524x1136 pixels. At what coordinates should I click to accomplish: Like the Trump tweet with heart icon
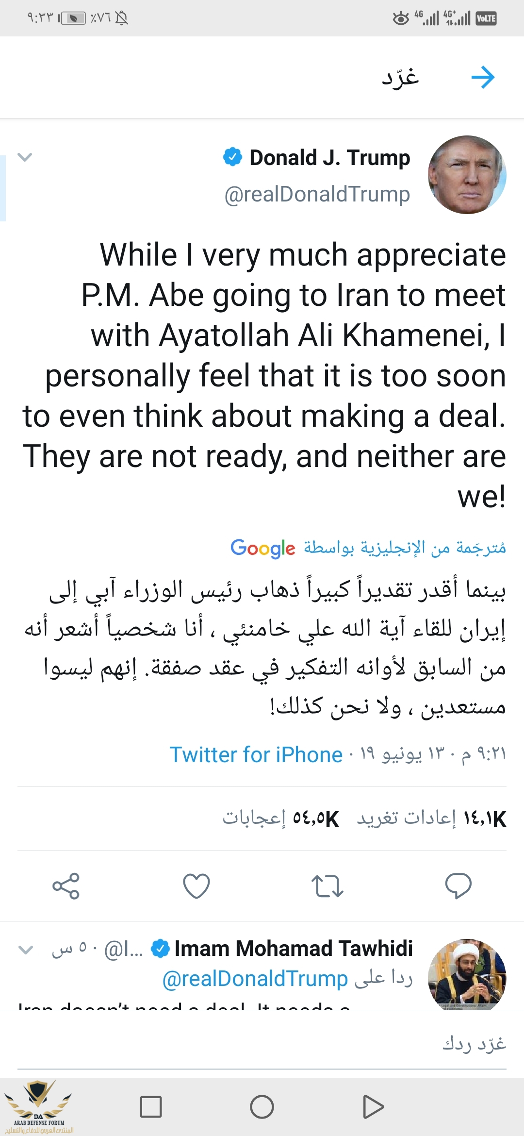(x=196, y=885)
